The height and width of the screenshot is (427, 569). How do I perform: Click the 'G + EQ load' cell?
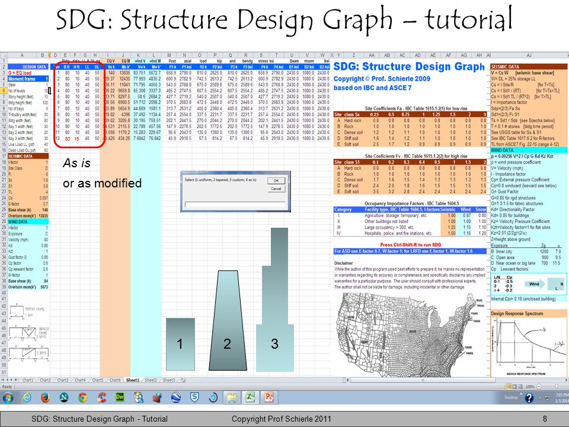tap(22, 73)
